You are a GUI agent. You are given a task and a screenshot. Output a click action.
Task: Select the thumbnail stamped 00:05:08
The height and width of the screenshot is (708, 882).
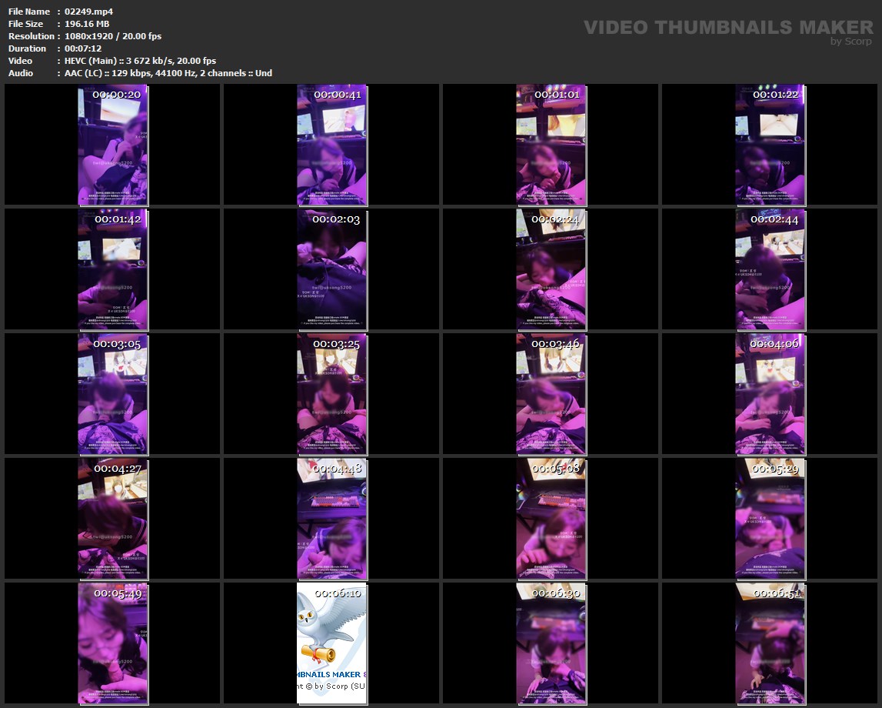click(551, 519)
